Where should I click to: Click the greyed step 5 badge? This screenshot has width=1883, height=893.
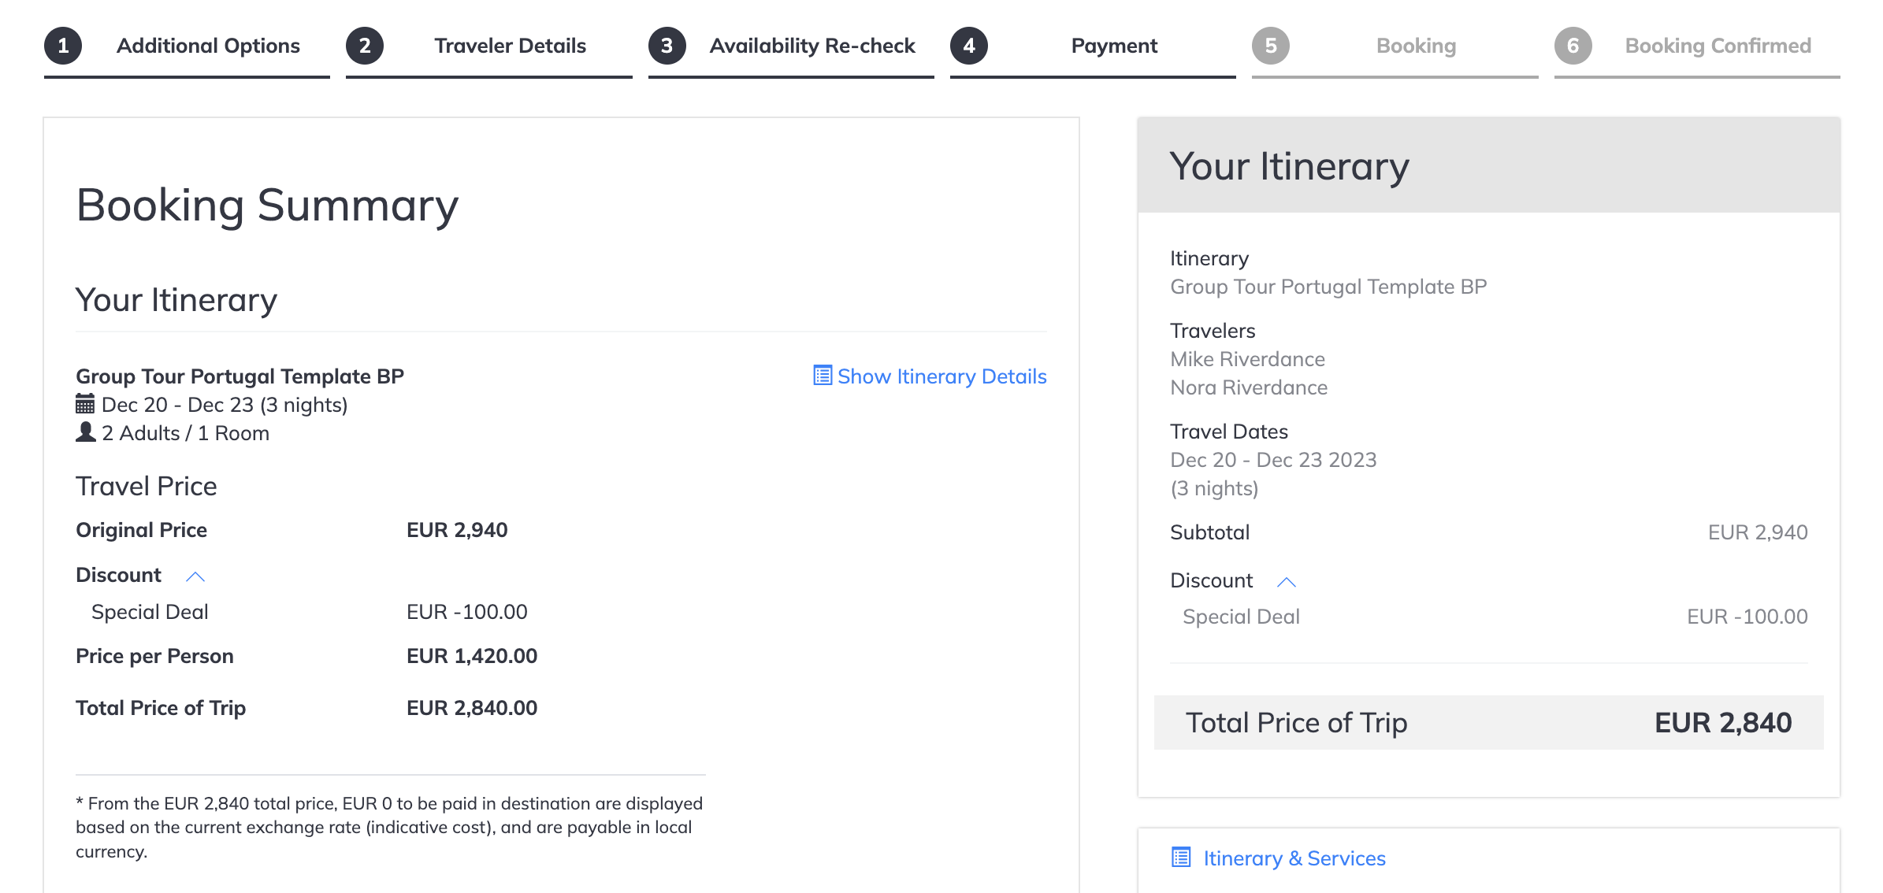click(1271, 46)
